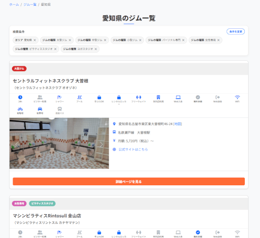The image size is (260, 238).
Task: Click the 24h icon for セントラルフィットネスクラブ 大曽根
Action: (20, 97)
